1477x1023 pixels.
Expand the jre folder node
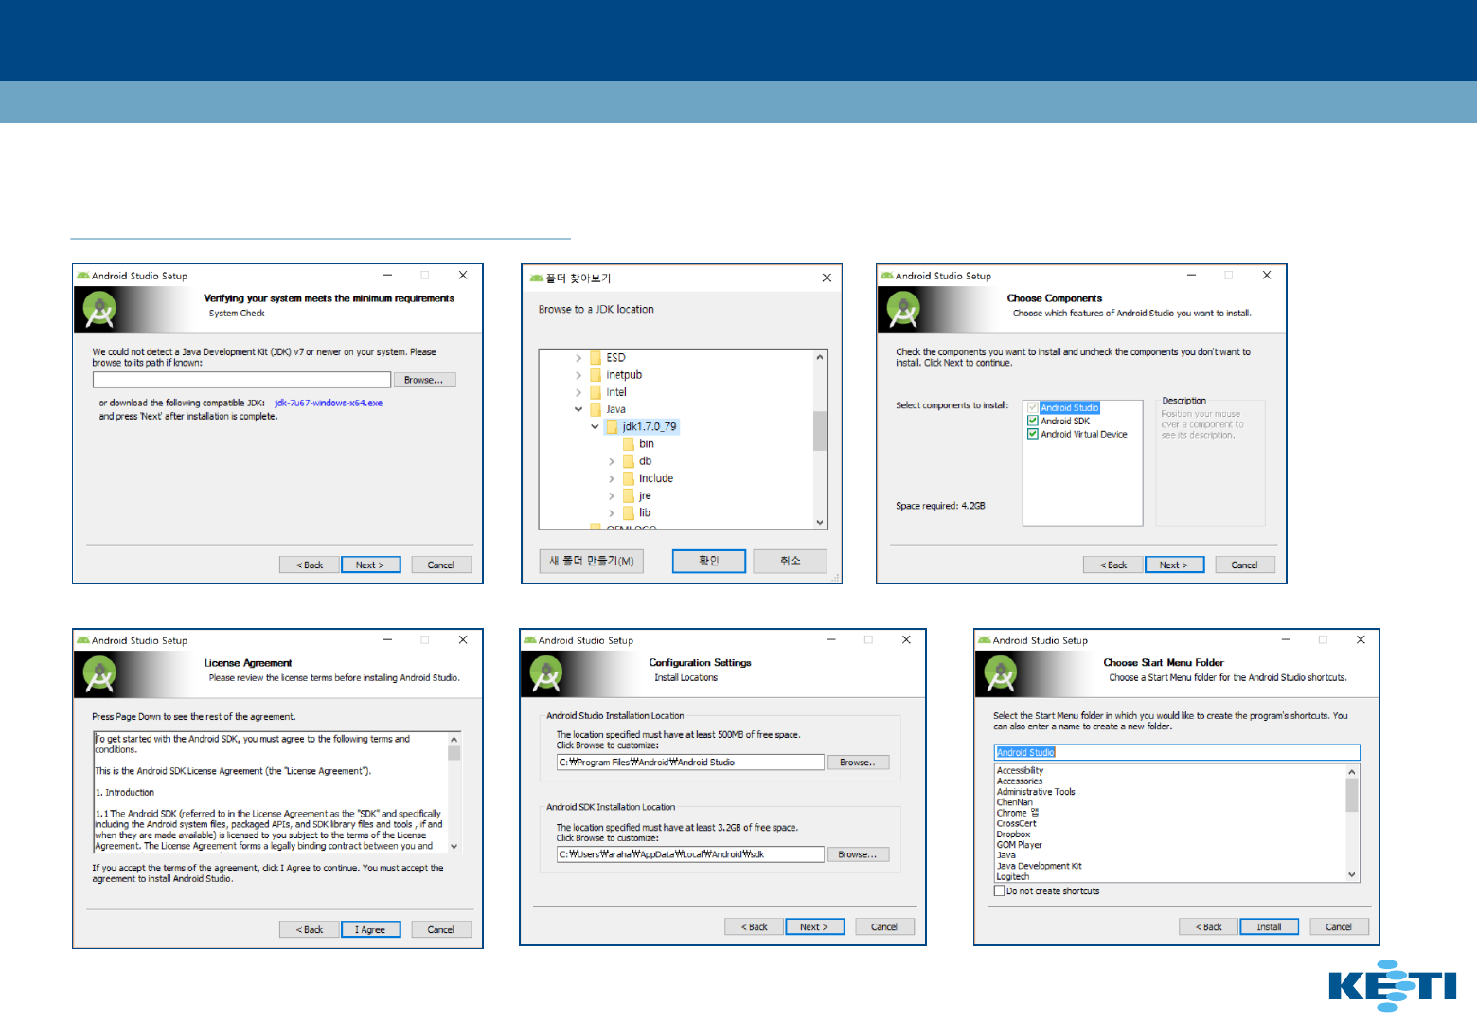click(x=612, y=495)
